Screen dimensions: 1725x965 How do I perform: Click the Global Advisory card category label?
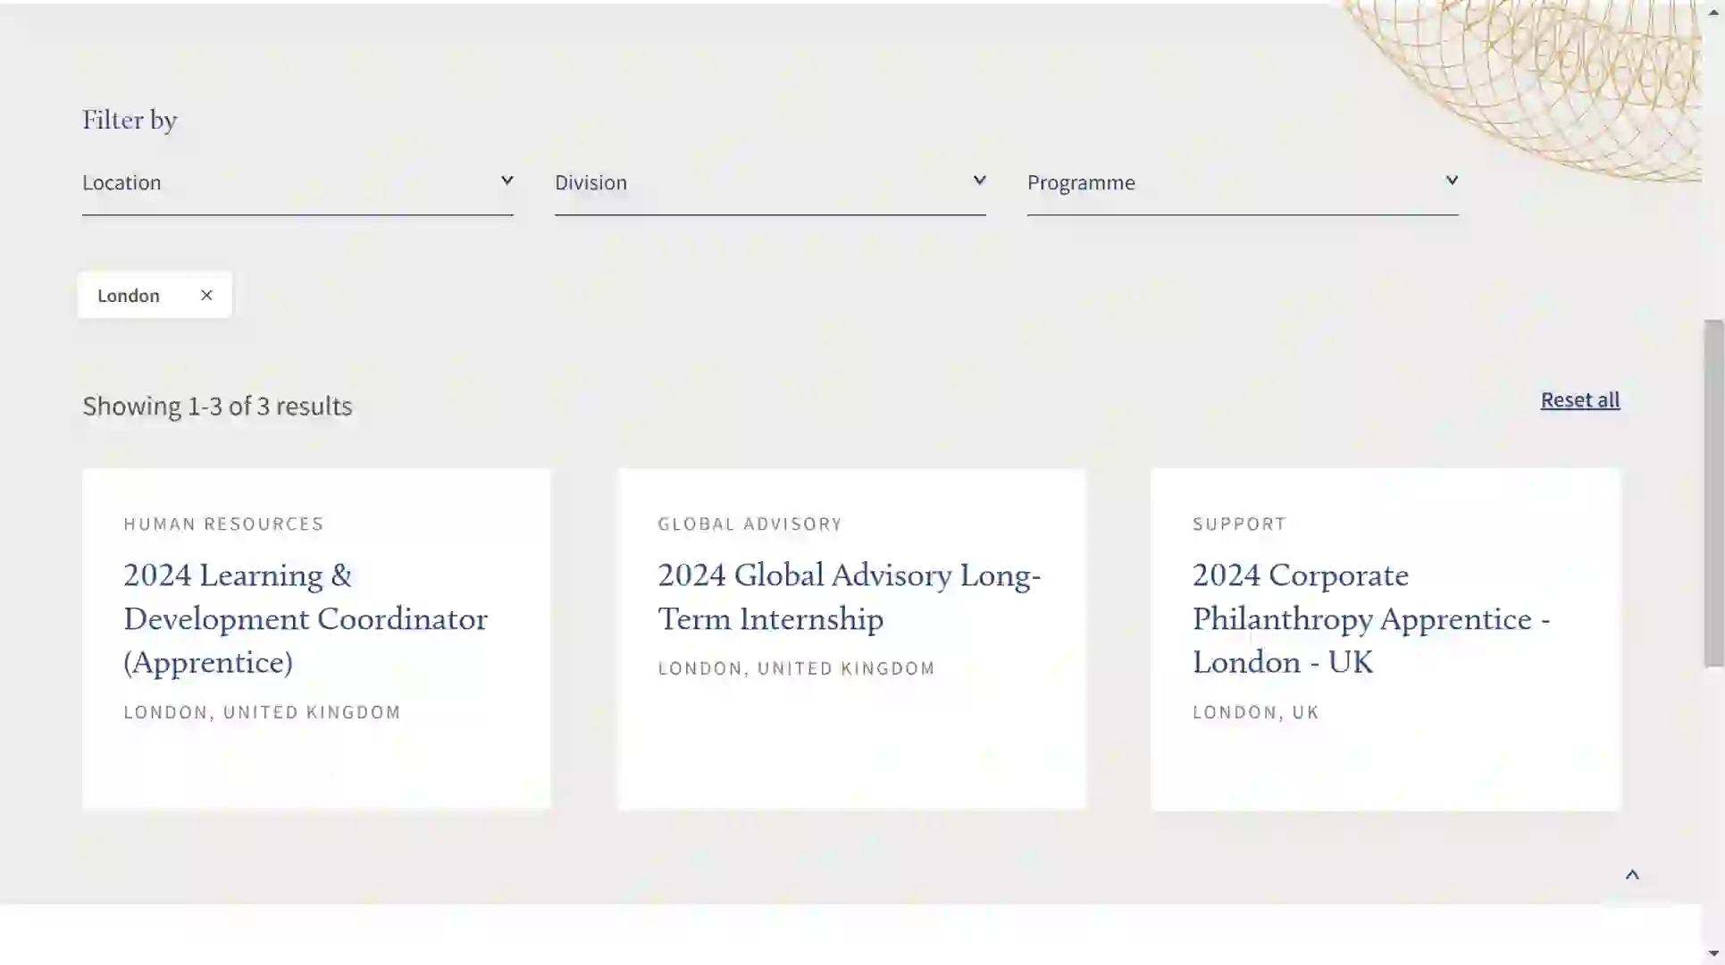tap(749, 524)
